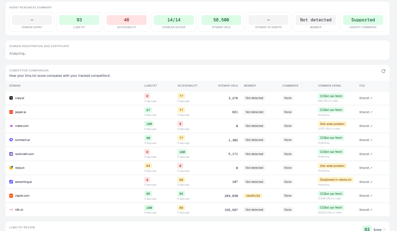Click the accessibility score '85' for zapier.com
The image size is (397, 231).
pos(181,194)
